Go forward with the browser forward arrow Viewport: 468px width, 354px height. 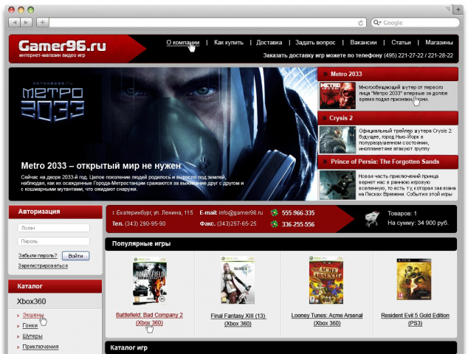point(27,22)
